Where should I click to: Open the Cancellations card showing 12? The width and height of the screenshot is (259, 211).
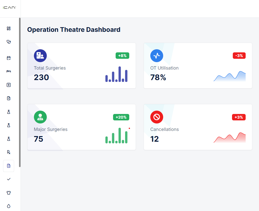pyautogui.click(x=198, y=127)
